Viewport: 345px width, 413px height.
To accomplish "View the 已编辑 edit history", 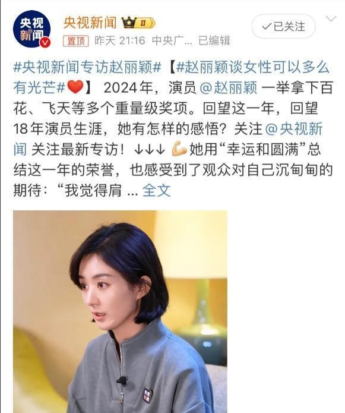I will point(214,41).
